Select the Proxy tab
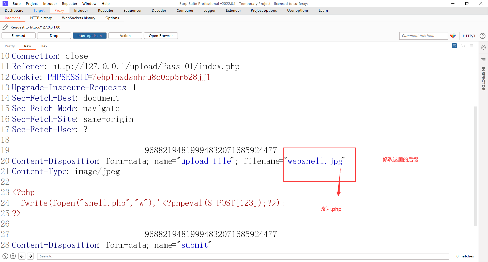 pos(59,10)
